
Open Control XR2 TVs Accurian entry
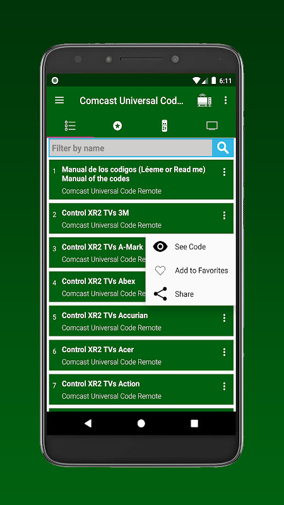[x=141, y=321]
